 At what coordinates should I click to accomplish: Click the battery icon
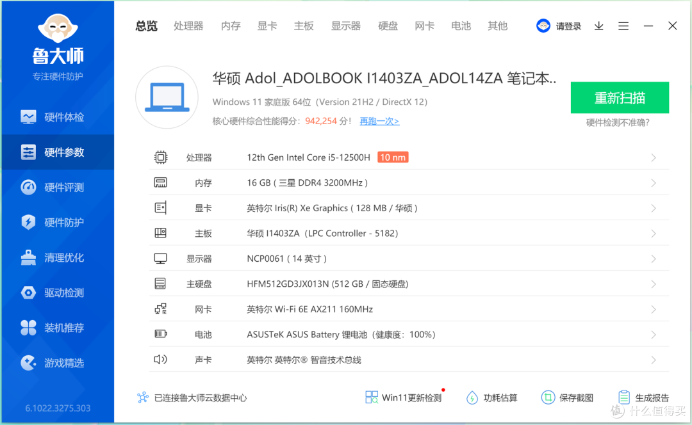[x=161, y=334]
